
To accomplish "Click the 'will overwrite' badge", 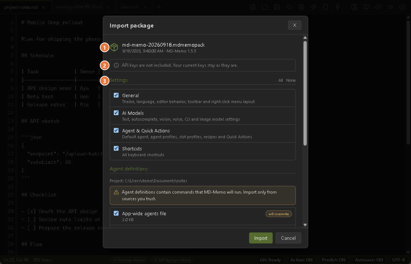I will coord(279,214).
